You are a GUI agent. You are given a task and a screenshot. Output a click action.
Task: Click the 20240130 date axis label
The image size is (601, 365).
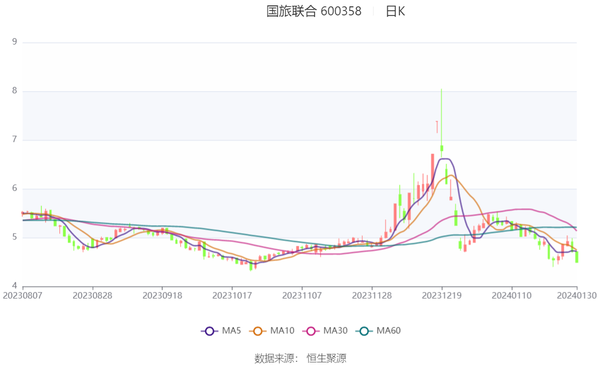(577, 296)
